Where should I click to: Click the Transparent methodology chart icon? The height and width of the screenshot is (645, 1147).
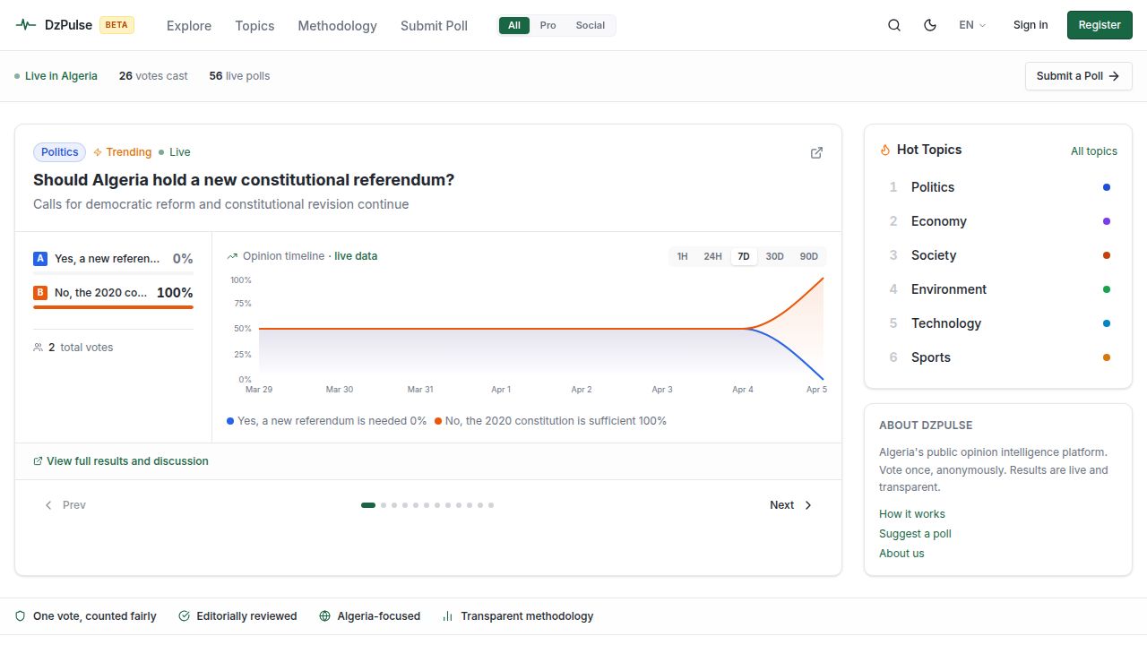coord(447,616)
